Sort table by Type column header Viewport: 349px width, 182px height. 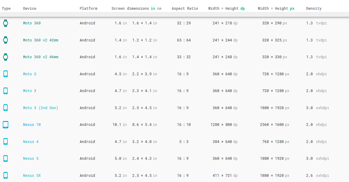(6, 9)
